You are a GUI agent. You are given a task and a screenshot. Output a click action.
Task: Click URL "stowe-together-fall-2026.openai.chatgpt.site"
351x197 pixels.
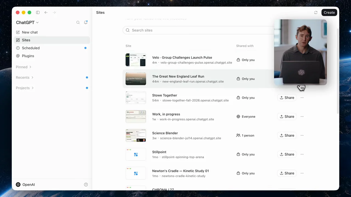196,100
